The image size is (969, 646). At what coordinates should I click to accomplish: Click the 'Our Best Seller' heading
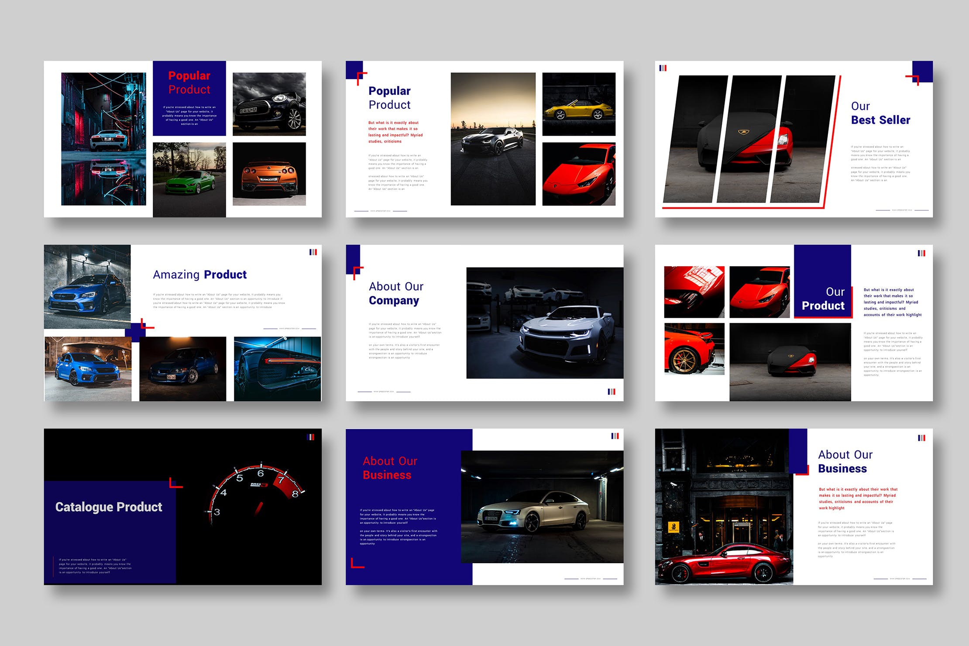point(880,113)
